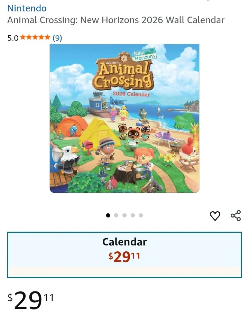Jump to the fourth image carousel dot

[133, 215]
